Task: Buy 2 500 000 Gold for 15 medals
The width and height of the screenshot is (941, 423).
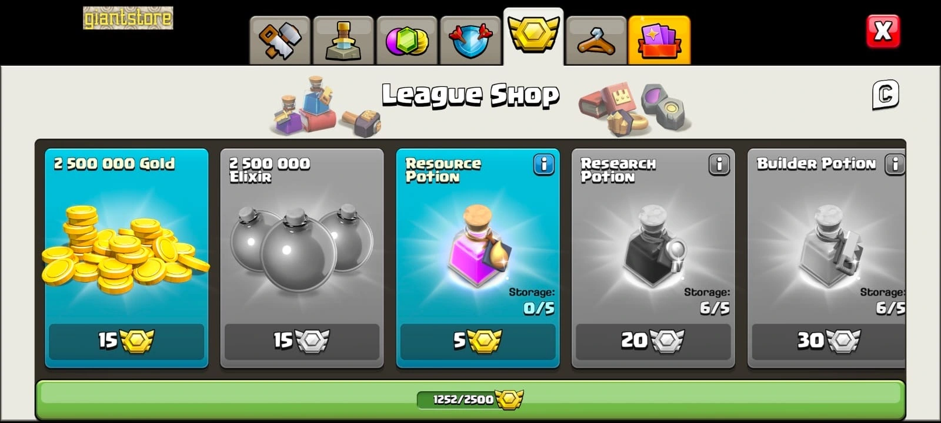Action: [126, 341]
